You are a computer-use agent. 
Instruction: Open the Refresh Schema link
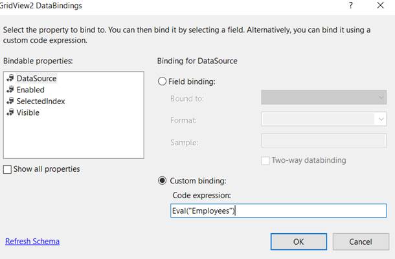pyautogui.click(x=32, y=242)
